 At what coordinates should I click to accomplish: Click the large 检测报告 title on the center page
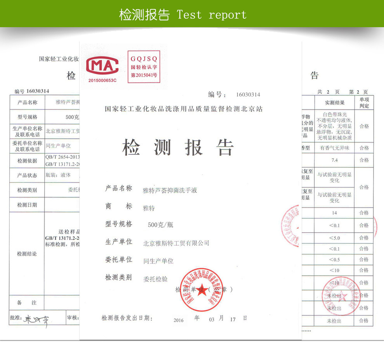[x=178, y=148]
